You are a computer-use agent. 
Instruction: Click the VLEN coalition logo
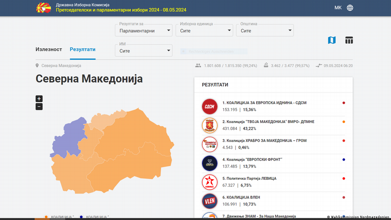click(x=210, y=201)
